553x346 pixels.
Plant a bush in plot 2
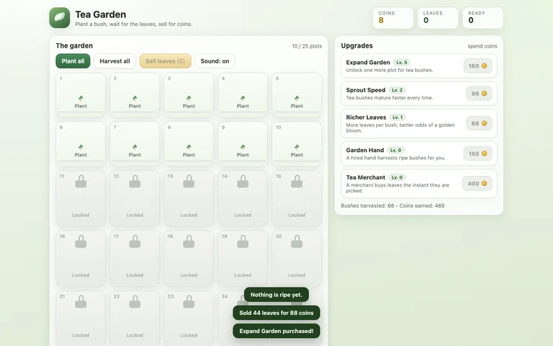[135, 95]
